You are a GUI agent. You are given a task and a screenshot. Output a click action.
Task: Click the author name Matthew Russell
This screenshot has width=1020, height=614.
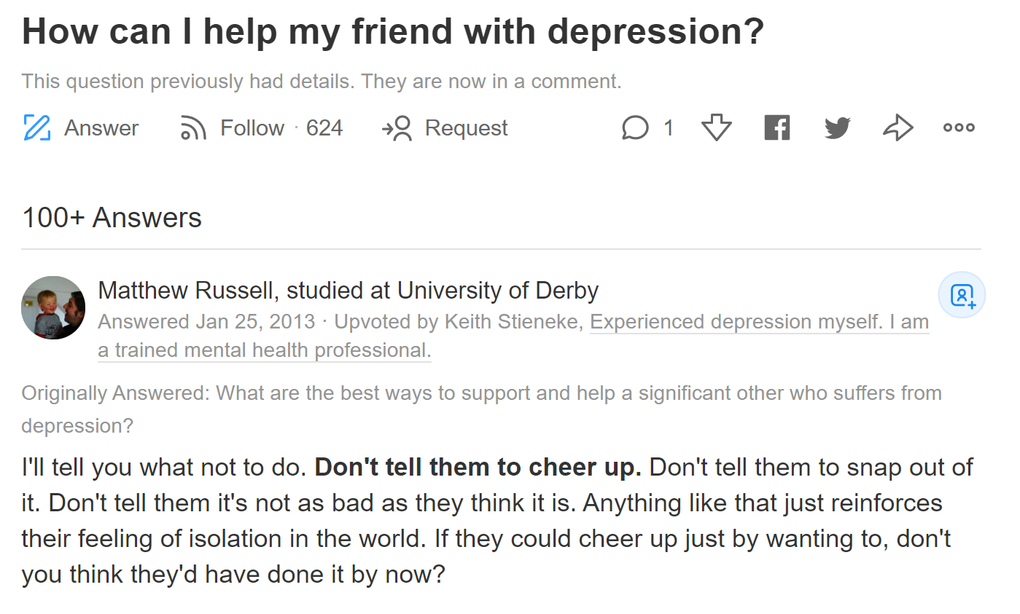coord(187,291)
